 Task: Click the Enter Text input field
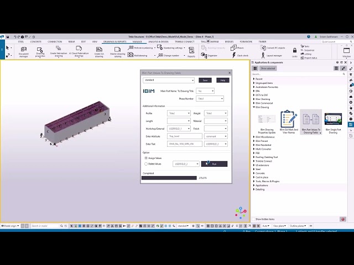tap(185, 144)
